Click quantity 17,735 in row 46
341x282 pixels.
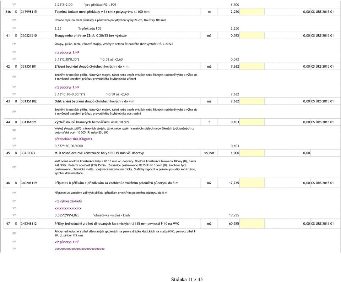pos(234,183)
